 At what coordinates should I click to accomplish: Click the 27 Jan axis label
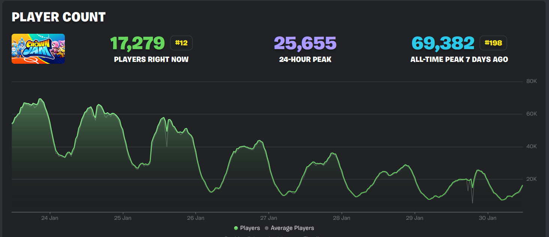[269, 218]
